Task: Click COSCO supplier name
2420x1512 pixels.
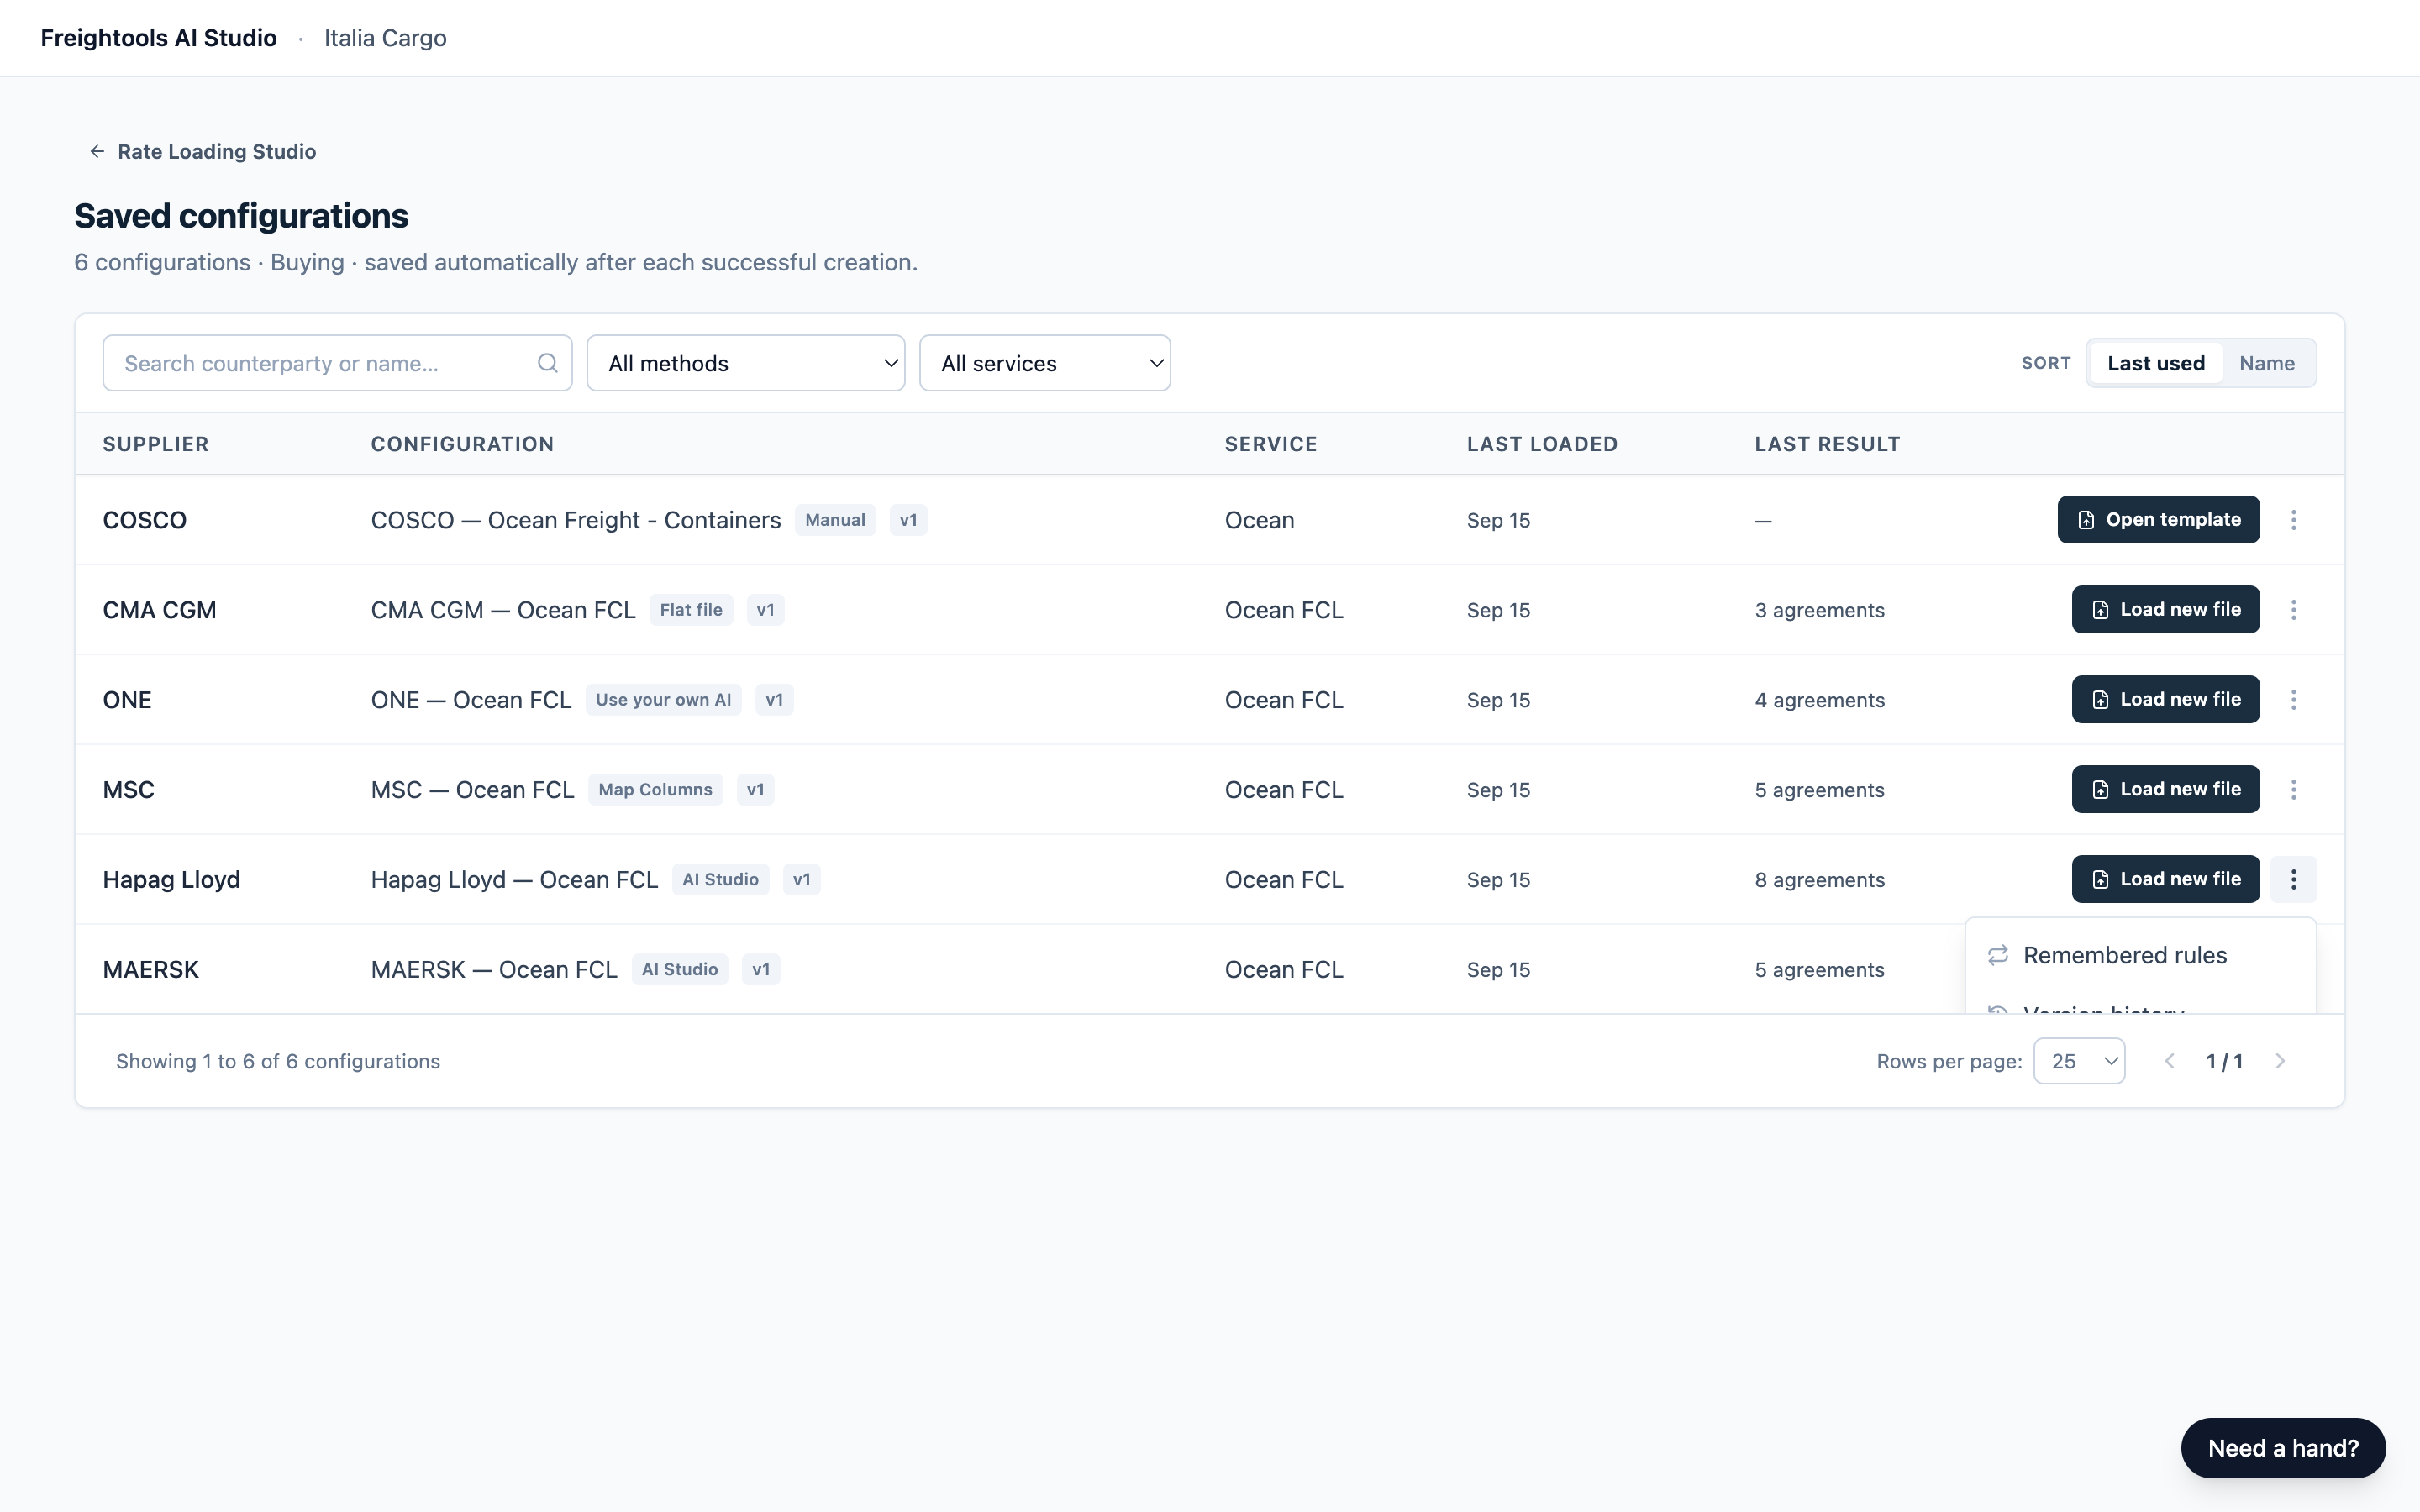Action: (x=145, y=520)
